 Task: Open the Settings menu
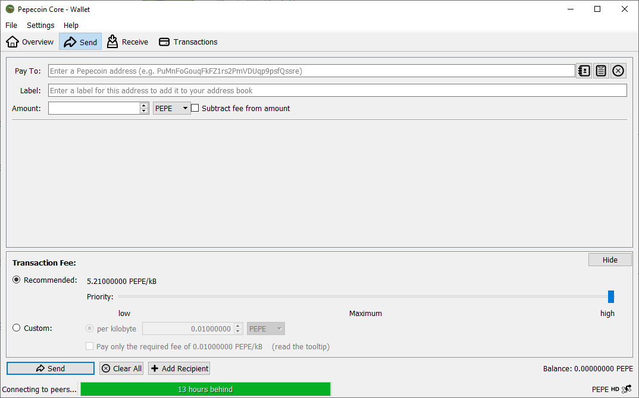coord(40,25)
